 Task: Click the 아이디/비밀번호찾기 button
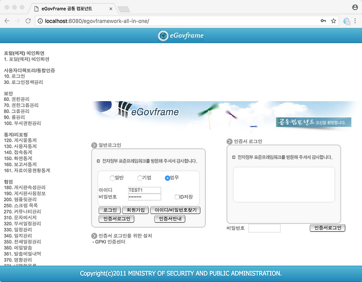175,210
